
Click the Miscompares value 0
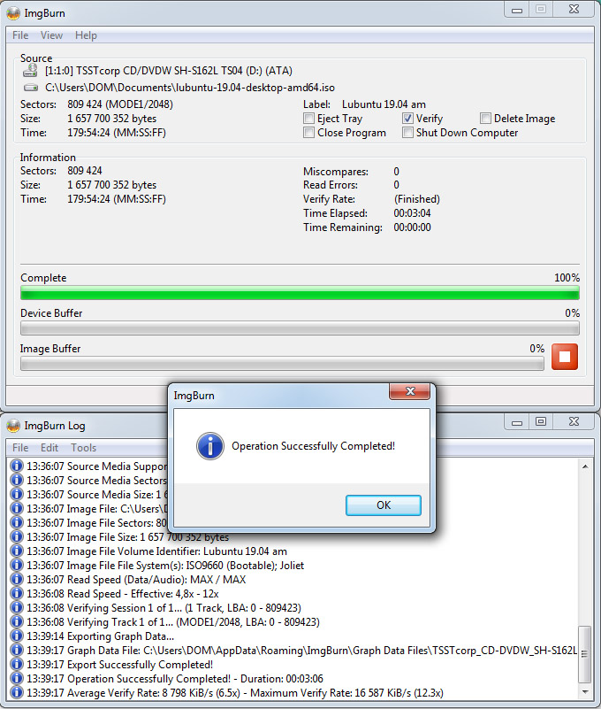[397, 172]
